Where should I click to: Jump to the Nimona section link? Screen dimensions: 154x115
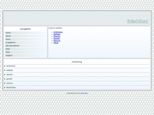[57, 41]
